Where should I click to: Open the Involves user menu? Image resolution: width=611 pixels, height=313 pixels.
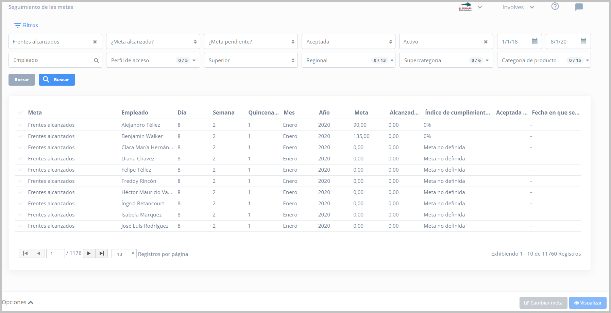click(518, 7)
